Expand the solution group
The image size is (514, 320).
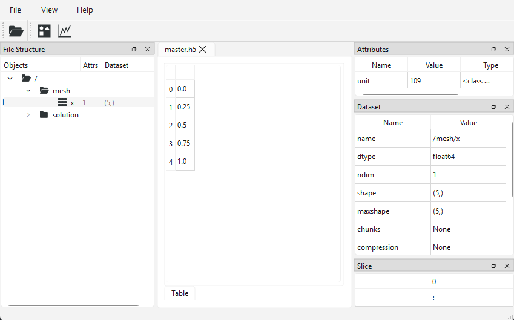[28, 115]
